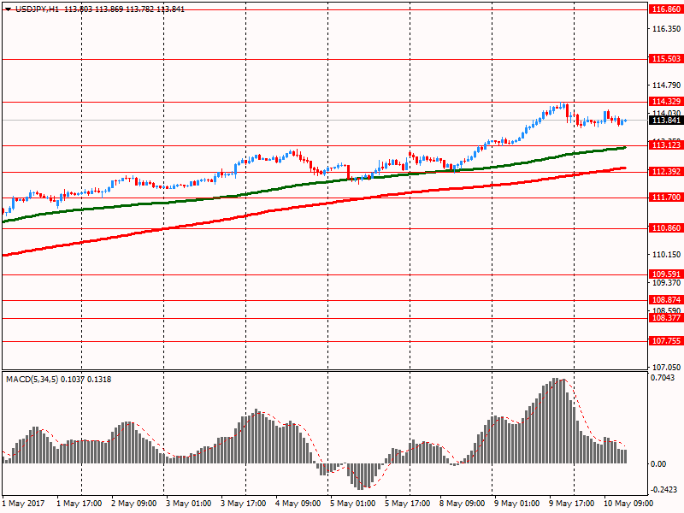Screen dimensions: 684x513
Task: Click the tallest MACD histogram peak bar
Action: [x=557, y=421]
